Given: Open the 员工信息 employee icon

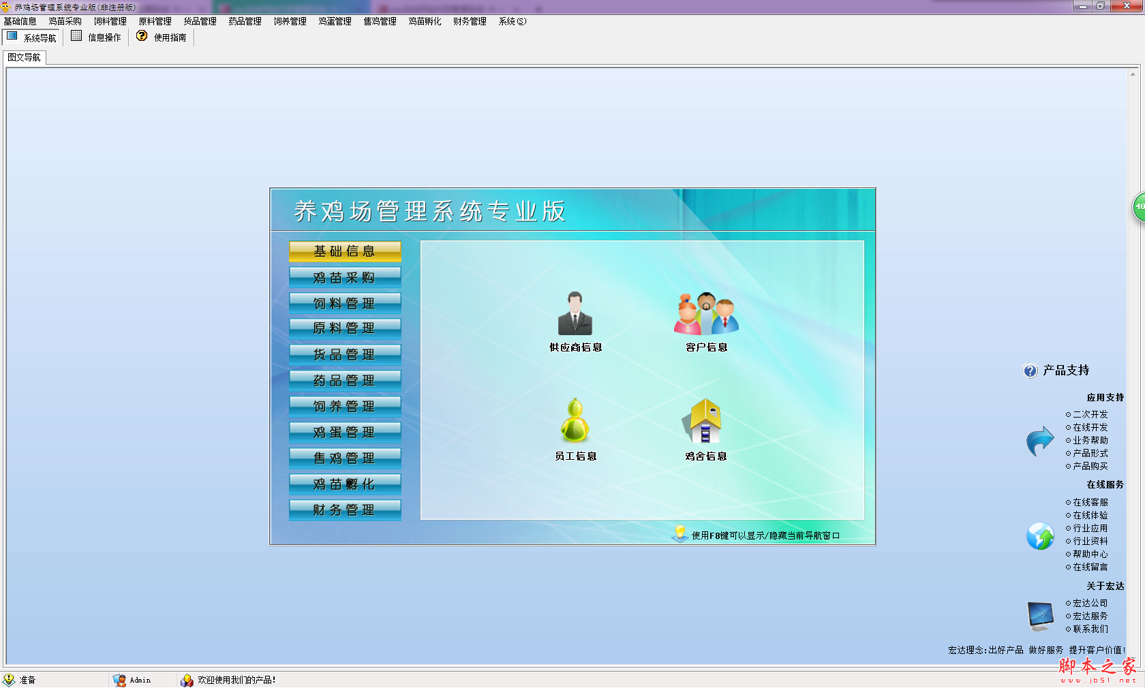Looking at the screenshot, I should (x=575, y=421).
